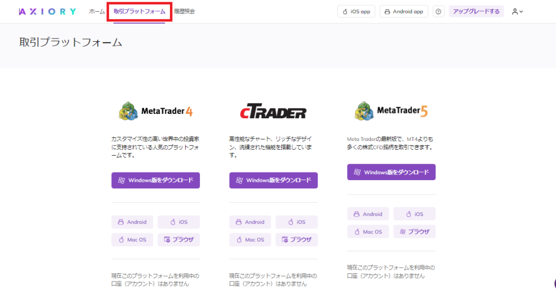Click the cTrader logo
This screenshot has width=556, height=294.
pos(273,112)
